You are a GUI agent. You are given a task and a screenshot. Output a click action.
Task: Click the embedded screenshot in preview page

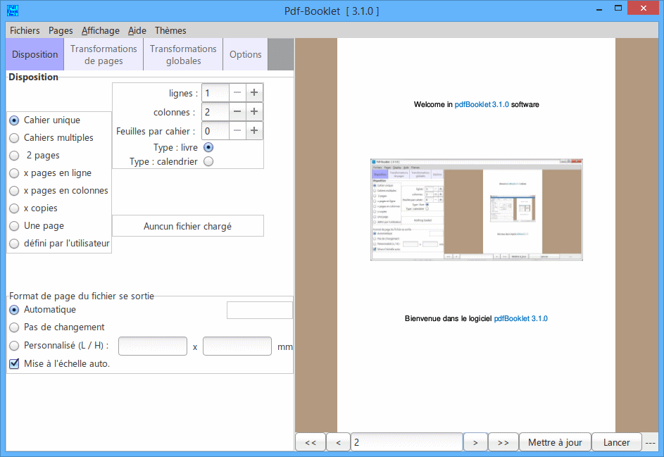[x=477, y=210]
